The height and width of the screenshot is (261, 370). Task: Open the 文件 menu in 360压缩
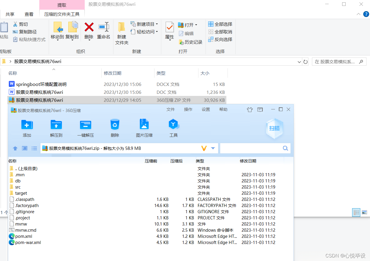171,109
